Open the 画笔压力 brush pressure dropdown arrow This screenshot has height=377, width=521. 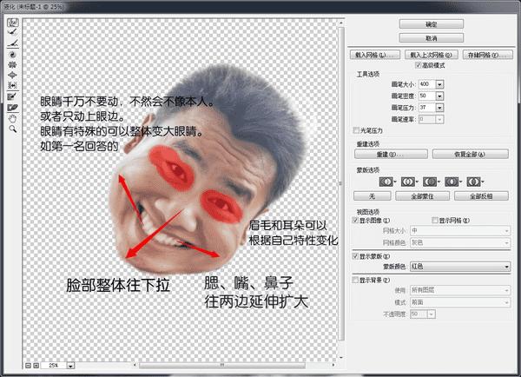(439, 108)
